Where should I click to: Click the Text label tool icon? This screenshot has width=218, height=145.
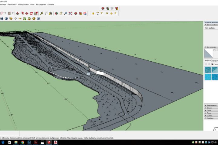click(46, 13)
